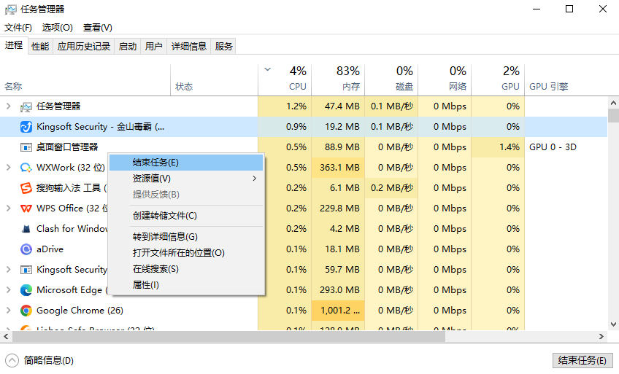The height and width of the screenshot is (374, 619).
Task: Expand the WPS Office process group
Action: tap(8, 208)
